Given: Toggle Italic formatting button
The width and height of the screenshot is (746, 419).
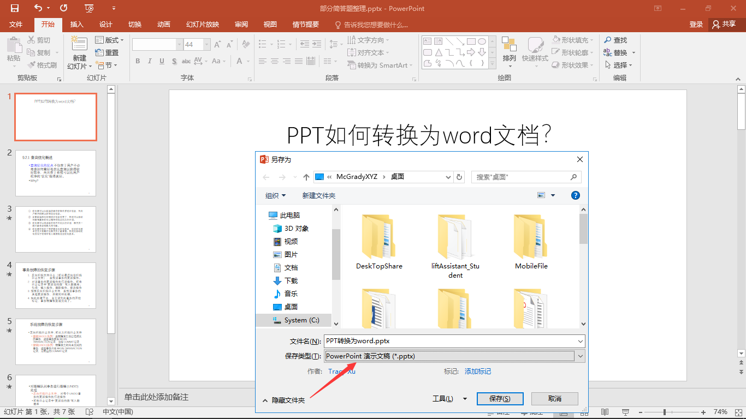Looking at the screenshot, I should [150, 61].
